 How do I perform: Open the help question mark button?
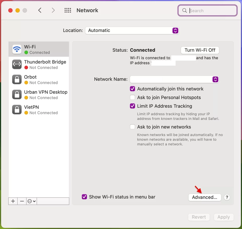click(x=227, y=197)
